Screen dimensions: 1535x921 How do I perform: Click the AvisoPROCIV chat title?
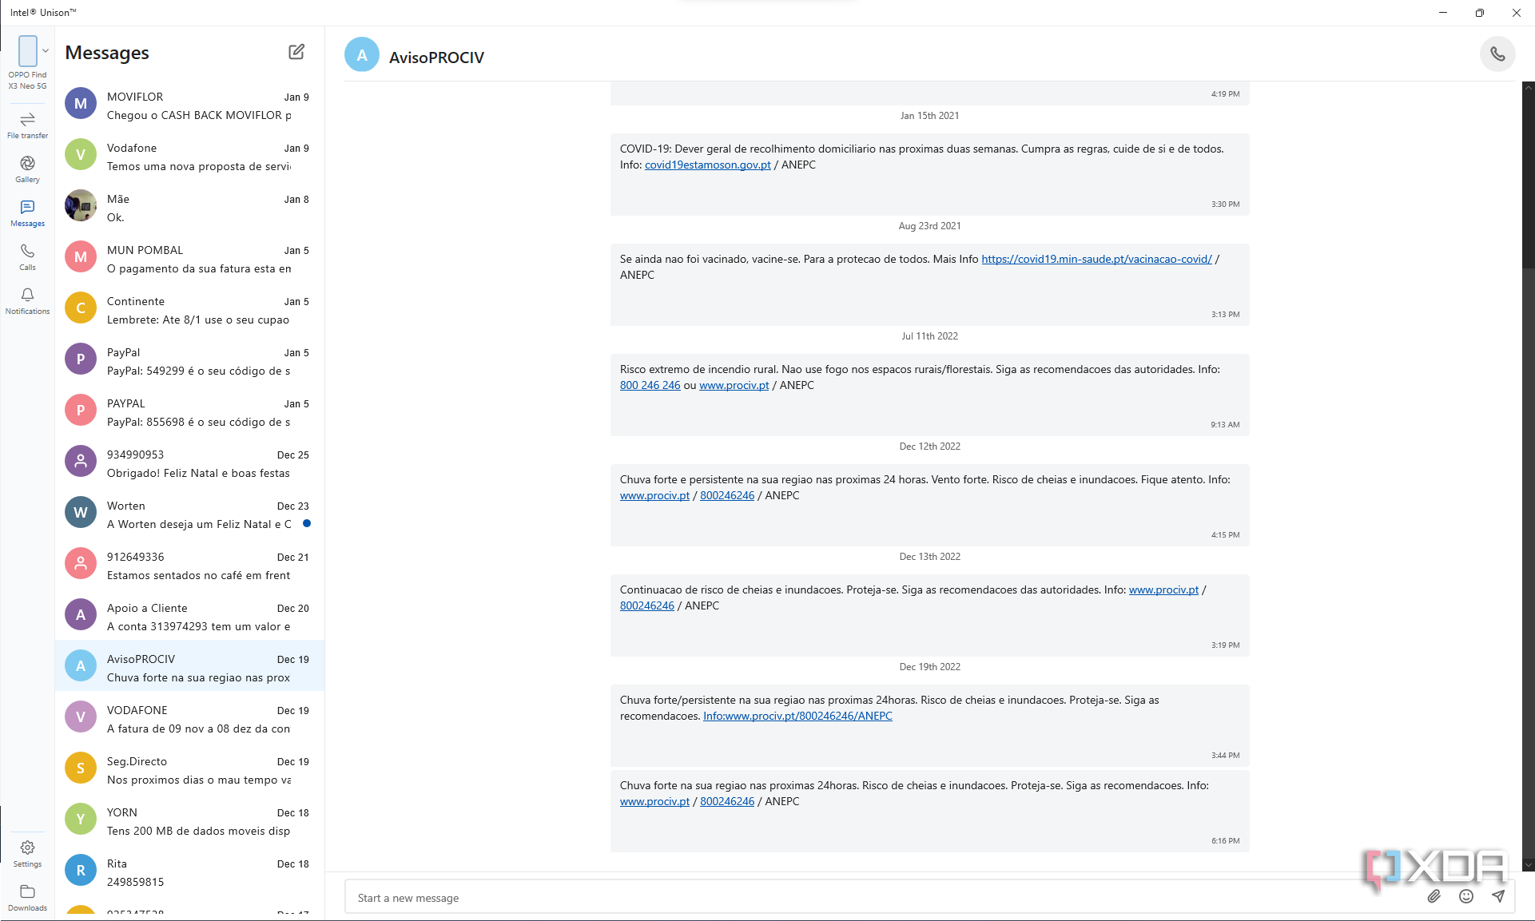point(436,58)
